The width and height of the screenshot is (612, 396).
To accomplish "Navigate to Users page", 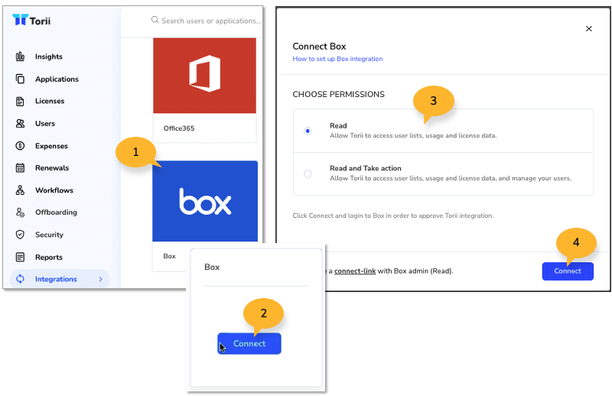I will point(45,123).
